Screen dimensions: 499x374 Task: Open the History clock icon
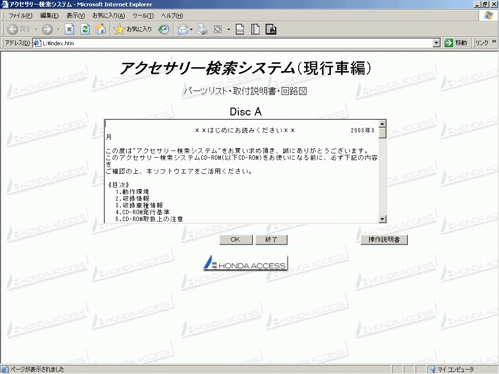164,29
